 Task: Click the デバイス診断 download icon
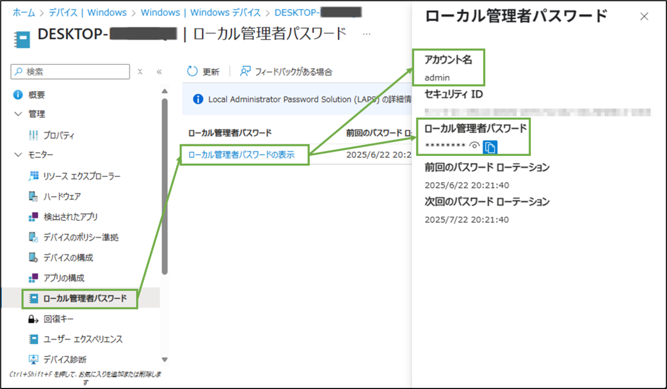pyautogui.click(x=33, y=360)
